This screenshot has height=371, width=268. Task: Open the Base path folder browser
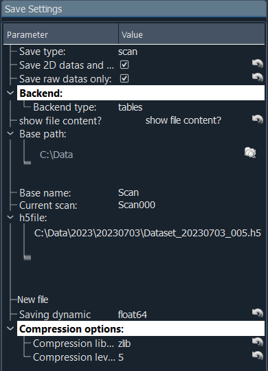[250, 153]
